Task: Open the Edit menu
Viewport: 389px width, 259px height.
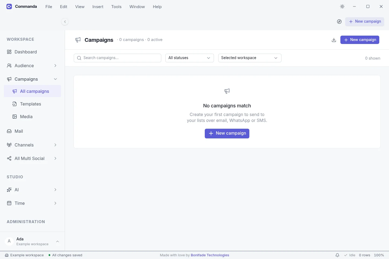Action: 63,7
